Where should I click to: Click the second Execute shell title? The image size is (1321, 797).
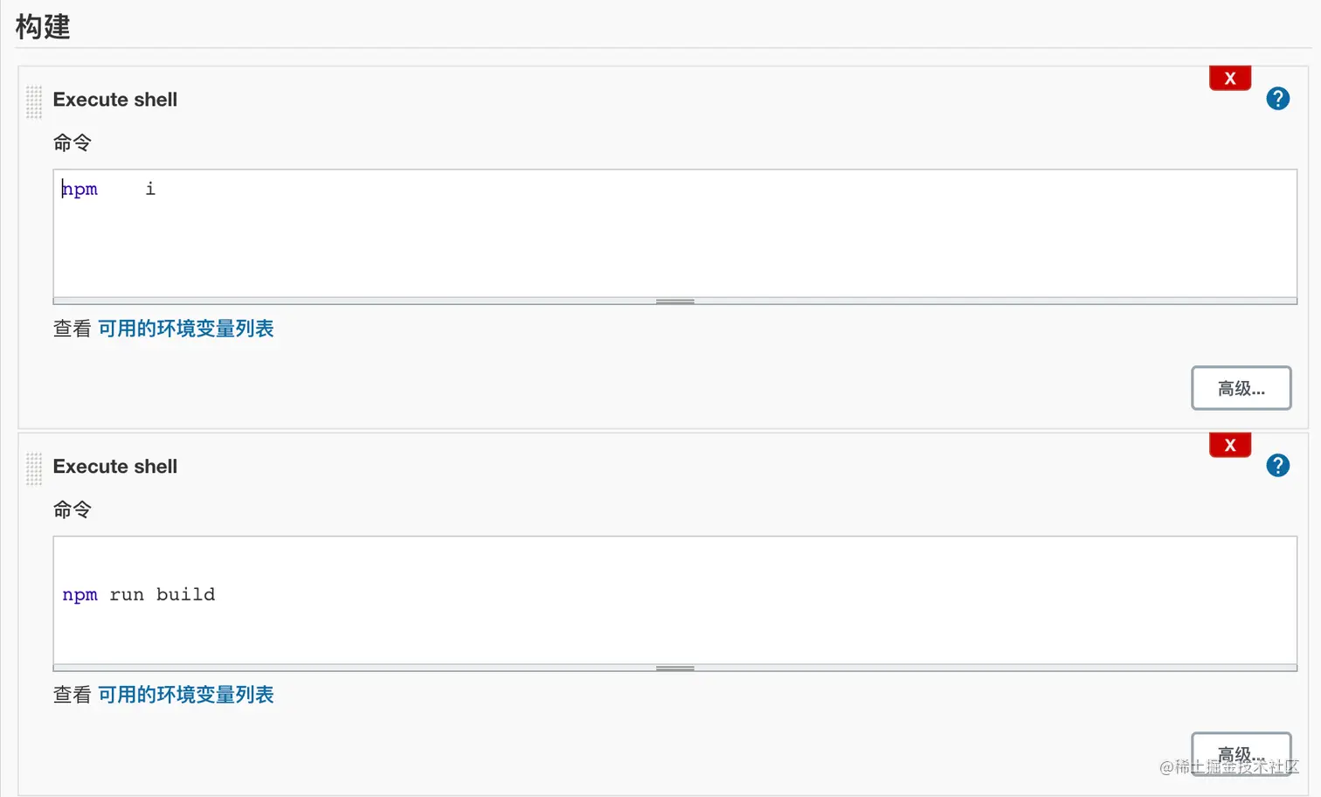click(x=115, y=467)
